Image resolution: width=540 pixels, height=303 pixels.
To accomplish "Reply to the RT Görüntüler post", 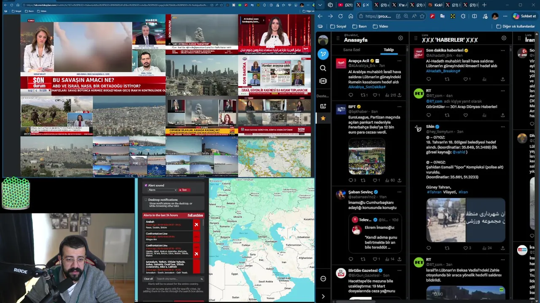I will (x=429, y=115).
